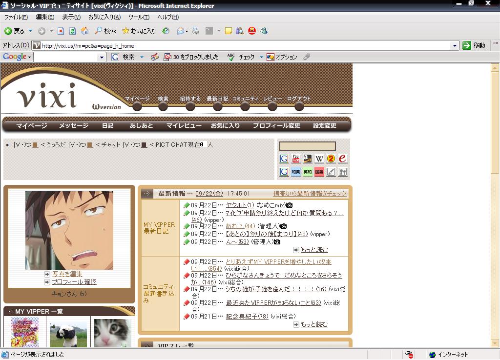Open dropdown beside Google toolbar 検索 button

coord(142,57)
